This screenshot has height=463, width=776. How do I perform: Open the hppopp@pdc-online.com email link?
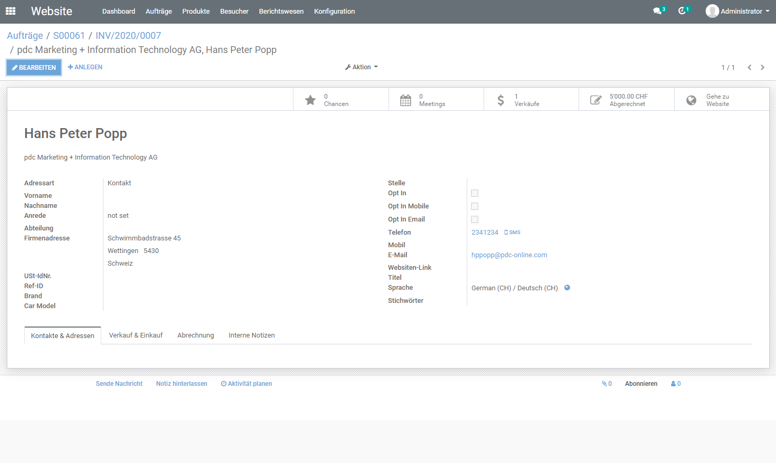(x=509, y=255)
